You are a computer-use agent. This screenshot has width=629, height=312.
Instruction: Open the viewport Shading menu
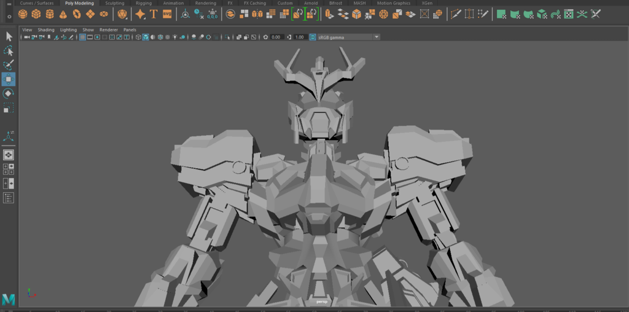click(46, 29)
